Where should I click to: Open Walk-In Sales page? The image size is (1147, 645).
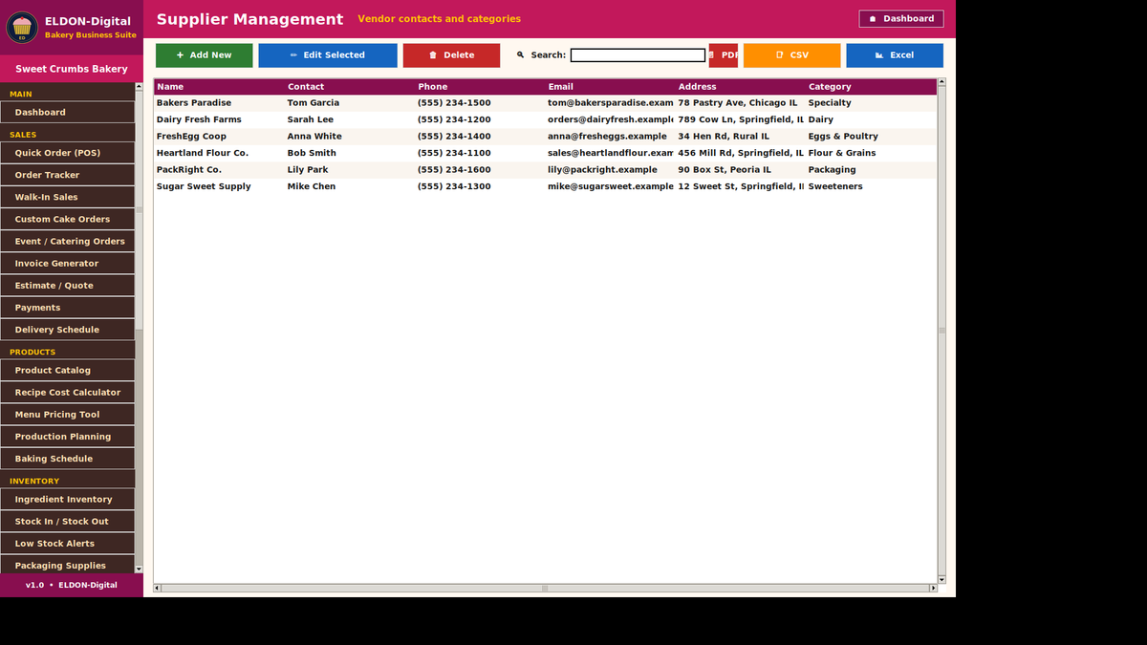tap(67, 197)
